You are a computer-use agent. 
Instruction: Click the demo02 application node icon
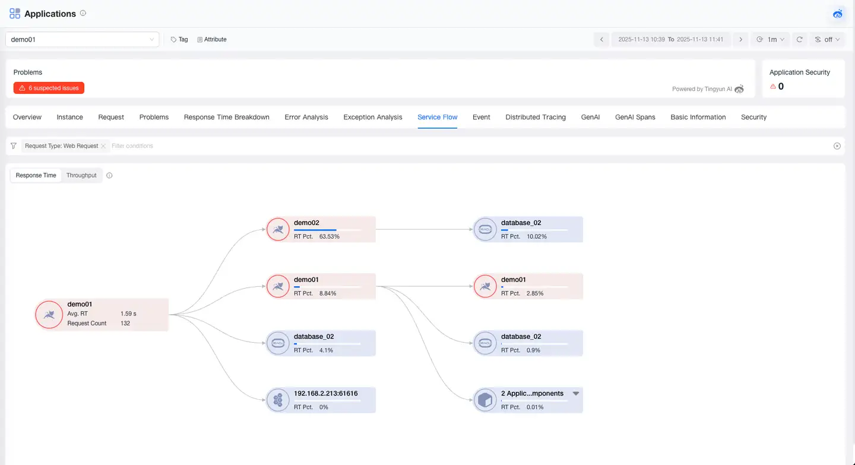278,229
